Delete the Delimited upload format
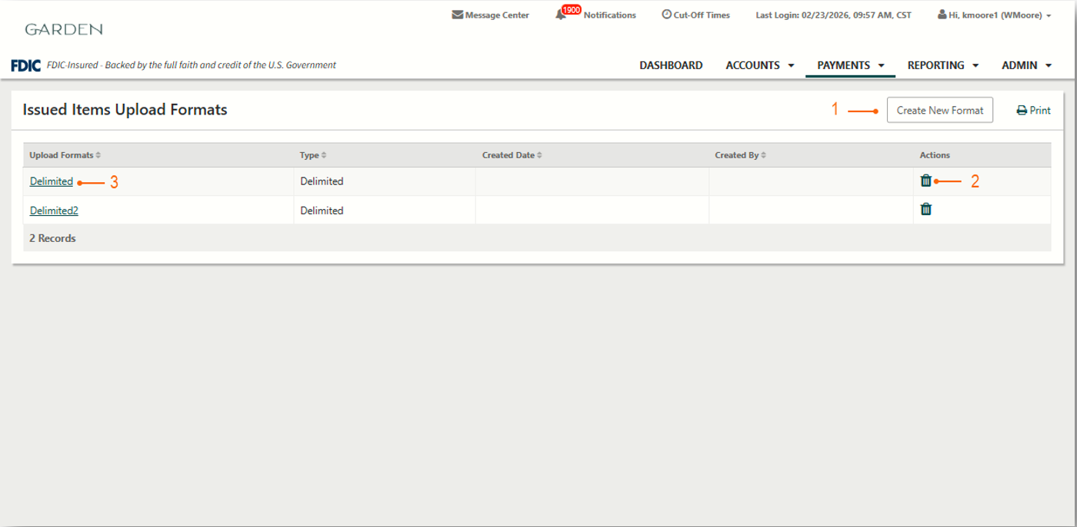The height and width of the screenshot is (527, 1077). 925,181
